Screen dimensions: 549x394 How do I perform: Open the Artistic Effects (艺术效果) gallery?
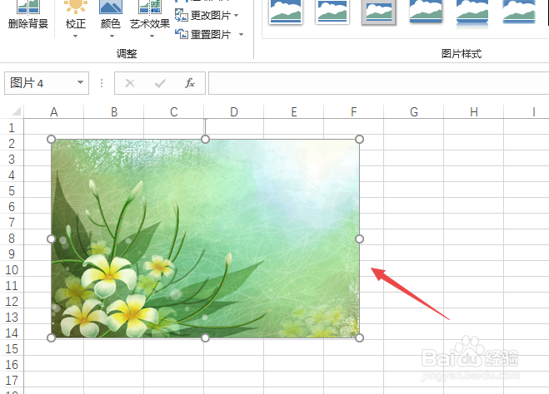(x=150, y=17)
